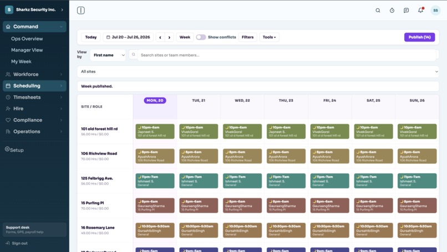Open the First name view-by dropdown

(x=108, y=55)
